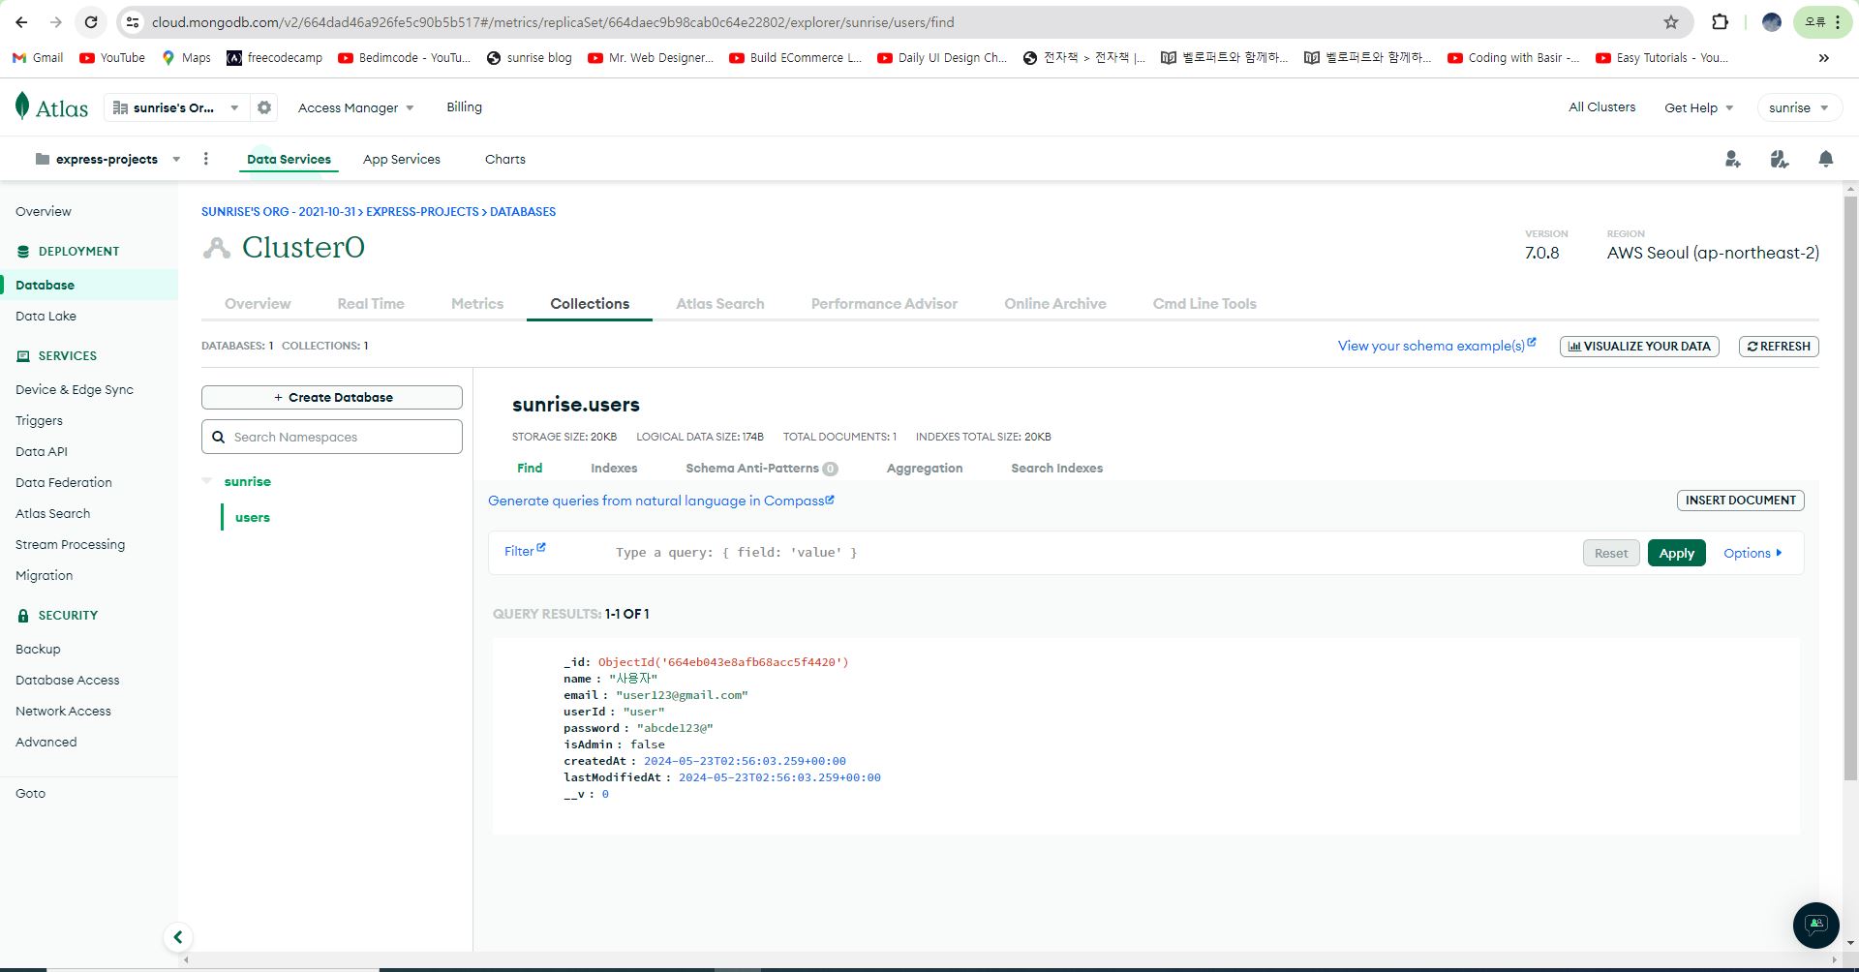This screenshot has width=1859, height=972.
Task: Open the Indexes tab of users collection
Action: [614, 468]
